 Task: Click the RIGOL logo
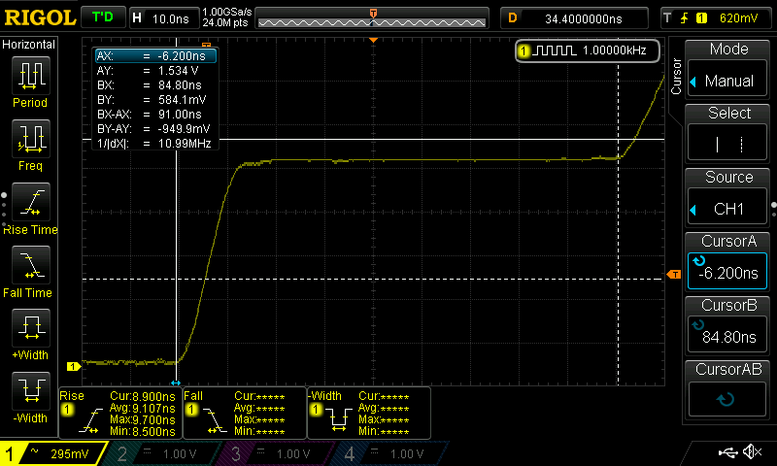40,17
